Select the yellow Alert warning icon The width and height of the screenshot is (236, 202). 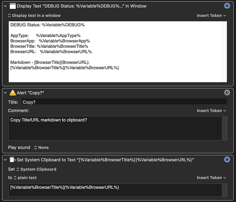(x=13, y=93)
